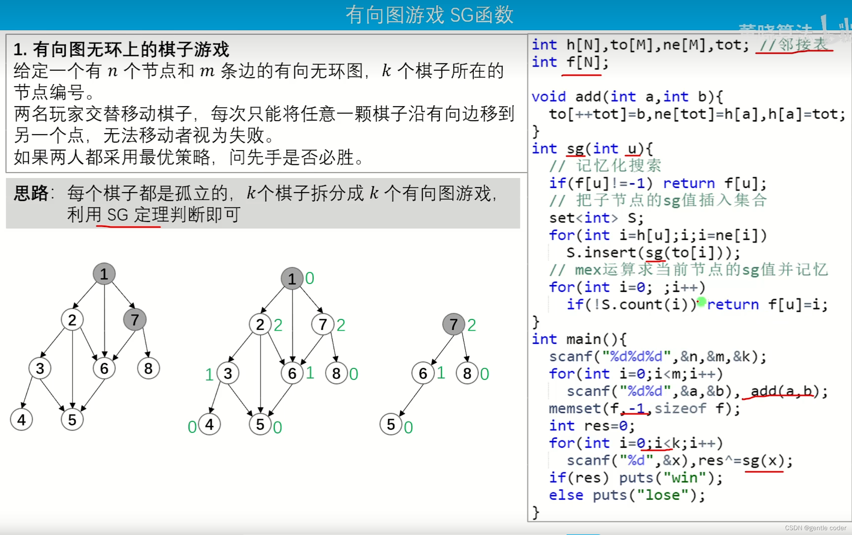The image size is (852, 535).
Task: Click the CSDN @gentle coder watermark
Action: click(x=815, y=528)
